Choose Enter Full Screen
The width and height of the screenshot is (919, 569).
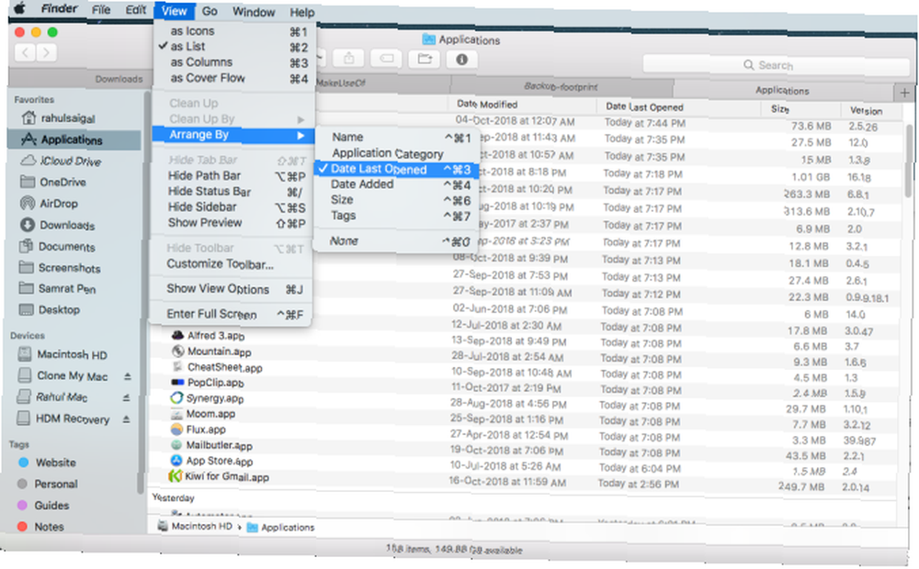(x=231, y=314)
